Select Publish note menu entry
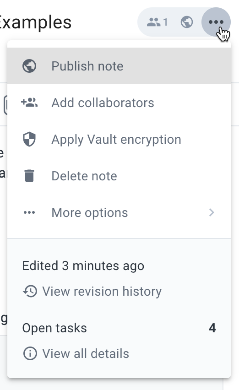Screen dimensions: 239x390 click(119, 66)
